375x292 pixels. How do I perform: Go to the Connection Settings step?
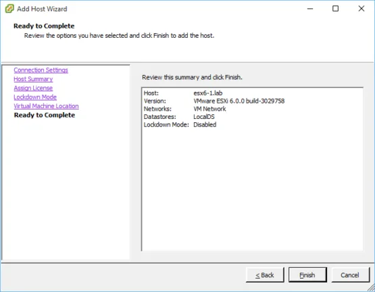(41, 70)
